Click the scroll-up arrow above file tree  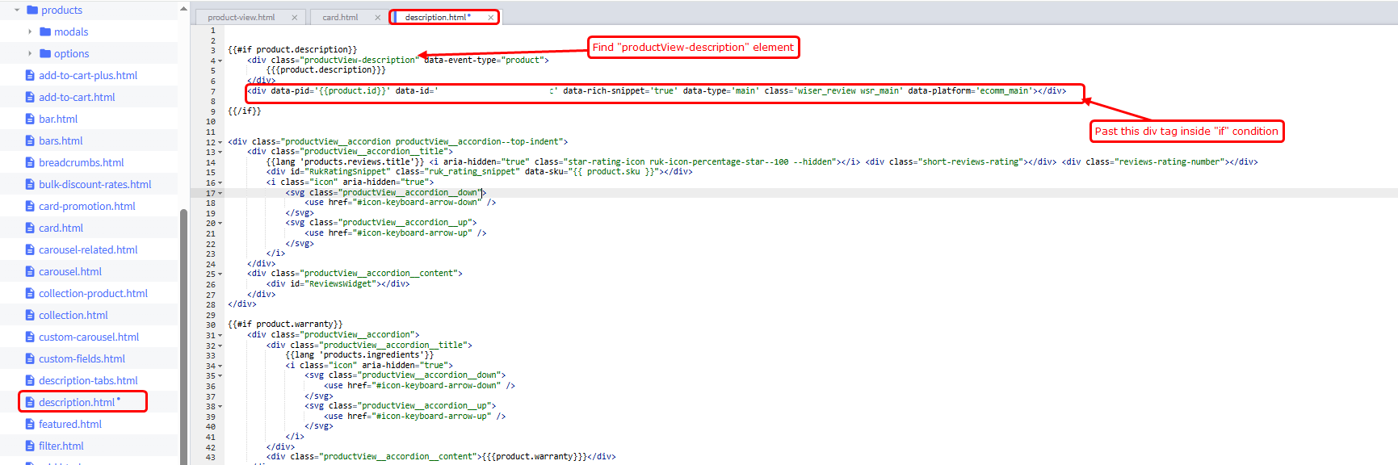183,9
